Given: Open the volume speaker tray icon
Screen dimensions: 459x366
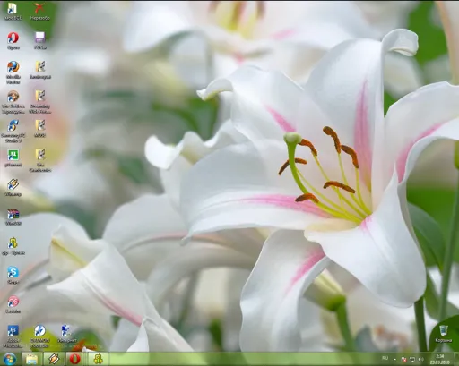Looking at the screenshot, I should [420, 359].
